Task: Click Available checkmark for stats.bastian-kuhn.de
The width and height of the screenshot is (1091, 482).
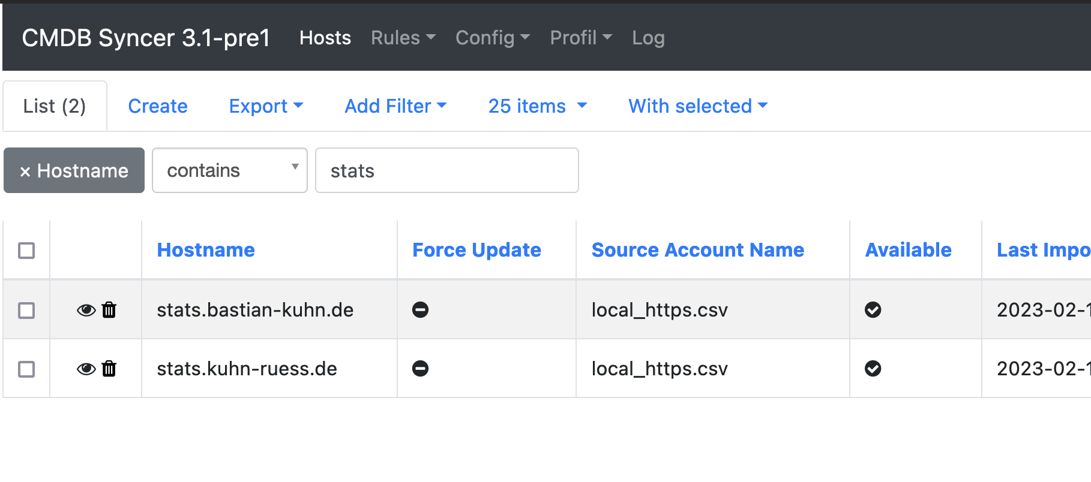Action: pyautogui.click(x=873, y=310)
